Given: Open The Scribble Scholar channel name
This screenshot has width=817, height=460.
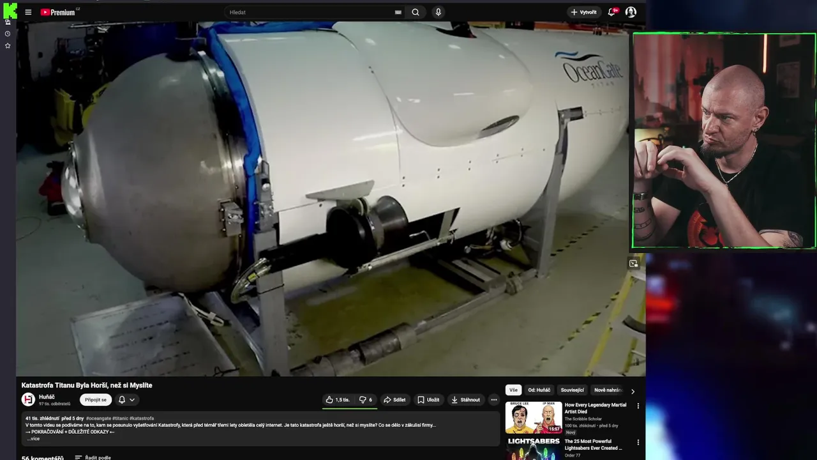Looking at the screenshot, I should pos(583,419).
